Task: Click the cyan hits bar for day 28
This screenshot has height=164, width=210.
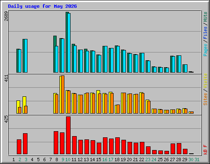Action: coord(180,64)
